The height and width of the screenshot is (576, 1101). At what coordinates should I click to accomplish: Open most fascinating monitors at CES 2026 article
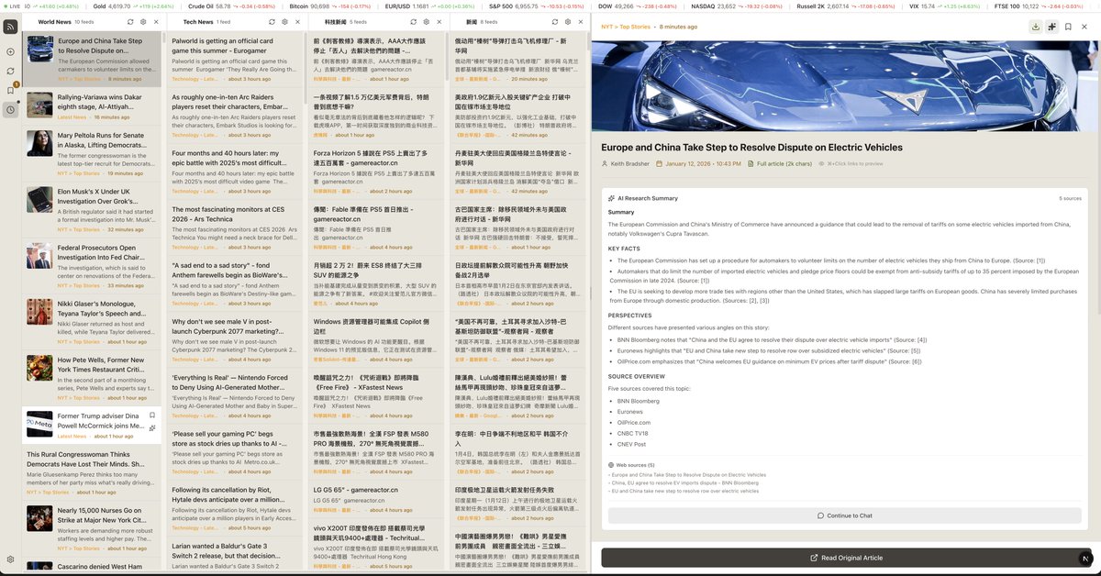235,228
